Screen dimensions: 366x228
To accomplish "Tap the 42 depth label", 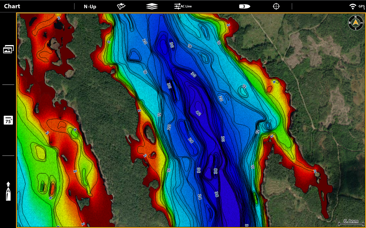I will pos(198,113).
